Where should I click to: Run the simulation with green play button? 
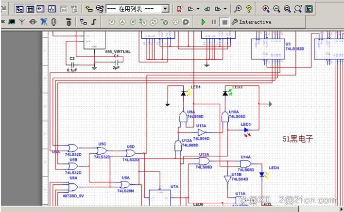(x=203, y=22)
